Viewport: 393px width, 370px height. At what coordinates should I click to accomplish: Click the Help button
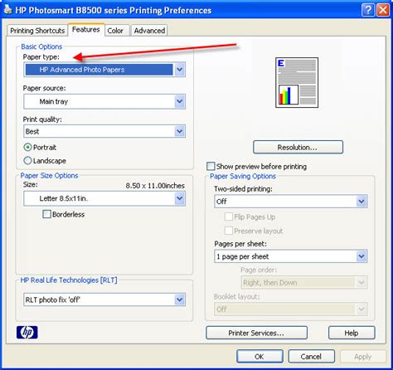[352, 333]
